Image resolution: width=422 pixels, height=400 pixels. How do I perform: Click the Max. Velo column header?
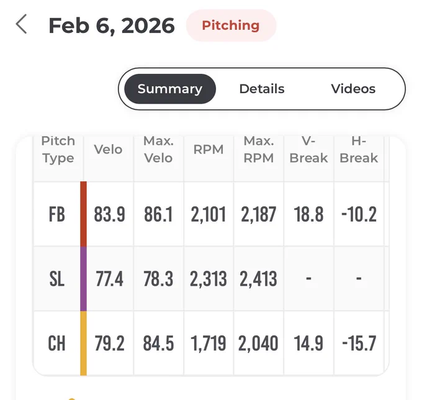pyautogui.click(x=158, y=150)
